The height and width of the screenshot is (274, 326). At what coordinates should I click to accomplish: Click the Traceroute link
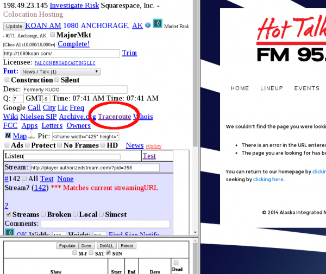tap(114, 117)
